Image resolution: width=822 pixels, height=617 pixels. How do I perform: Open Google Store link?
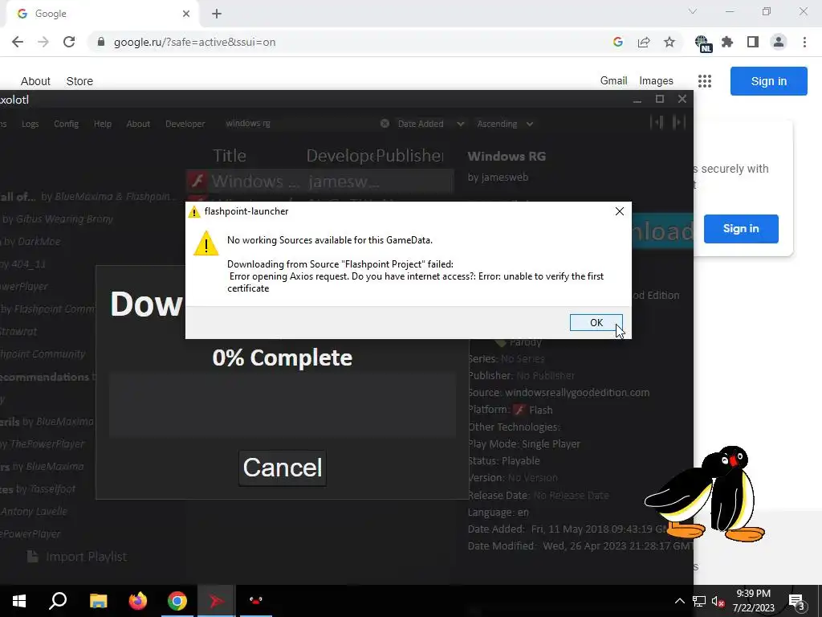79,81
